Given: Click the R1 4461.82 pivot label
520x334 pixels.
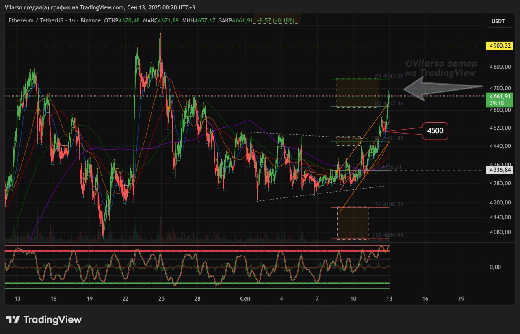Looking at the screenshot, I should click(x=389, y=138).
